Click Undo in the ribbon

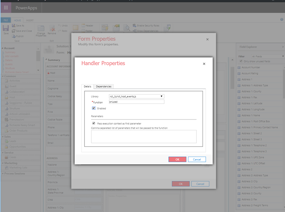(63, 26)
